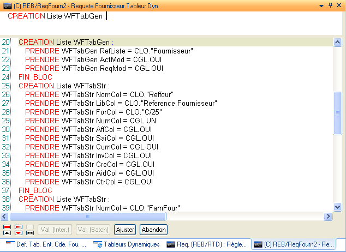346x252 pixels.
Task: Select code line 24 FIN_BLOC
Action: [35, 77]
